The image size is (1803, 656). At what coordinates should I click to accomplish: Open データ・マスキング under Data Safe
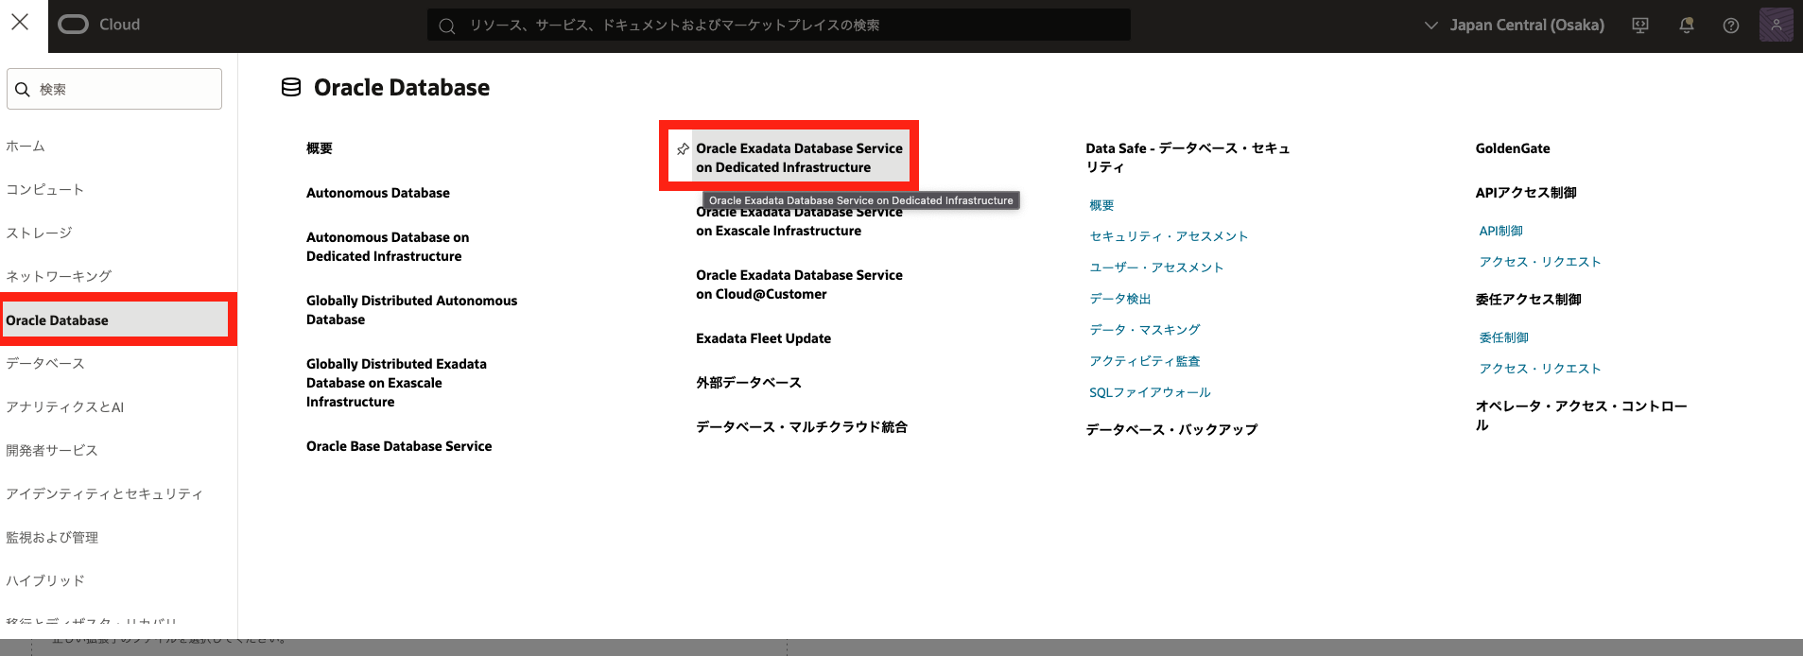click(1144, 330)
